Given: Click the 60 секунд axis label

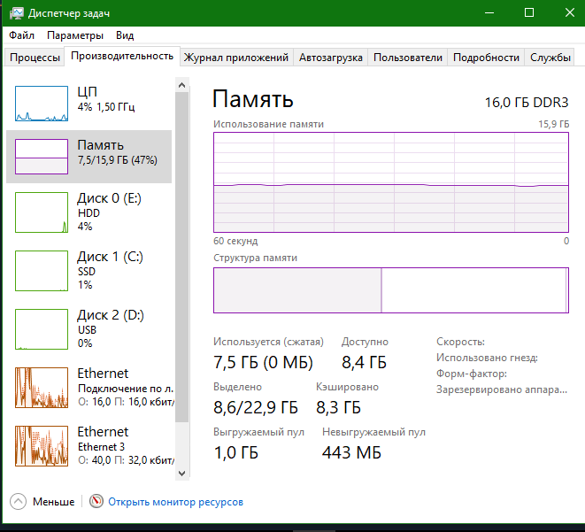Looking at the screenshot, I should (235, 241).
